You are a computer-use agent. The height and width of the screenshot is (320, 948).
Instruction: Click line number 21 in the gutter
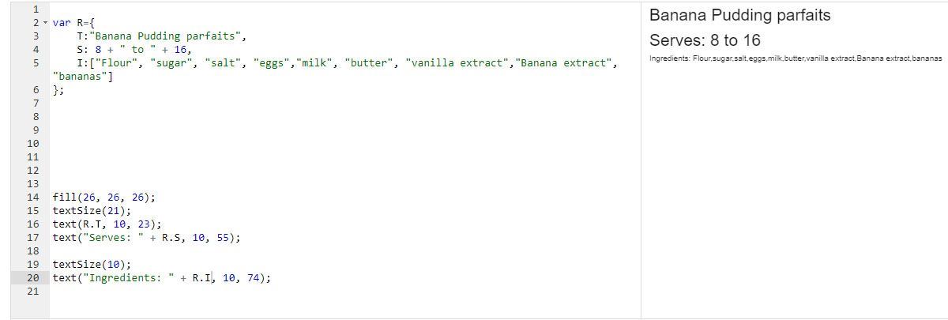[32, 292]
